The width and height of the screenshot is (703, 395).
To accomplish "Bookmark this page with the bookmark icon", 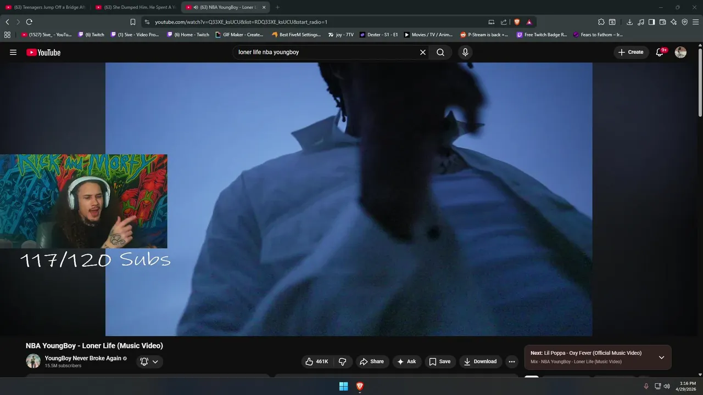I will (133, 22).
